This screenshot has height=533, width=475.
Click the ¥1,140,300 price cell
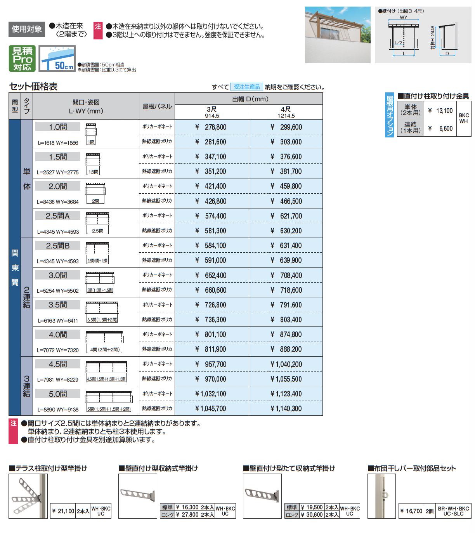[x=286, y=408]
